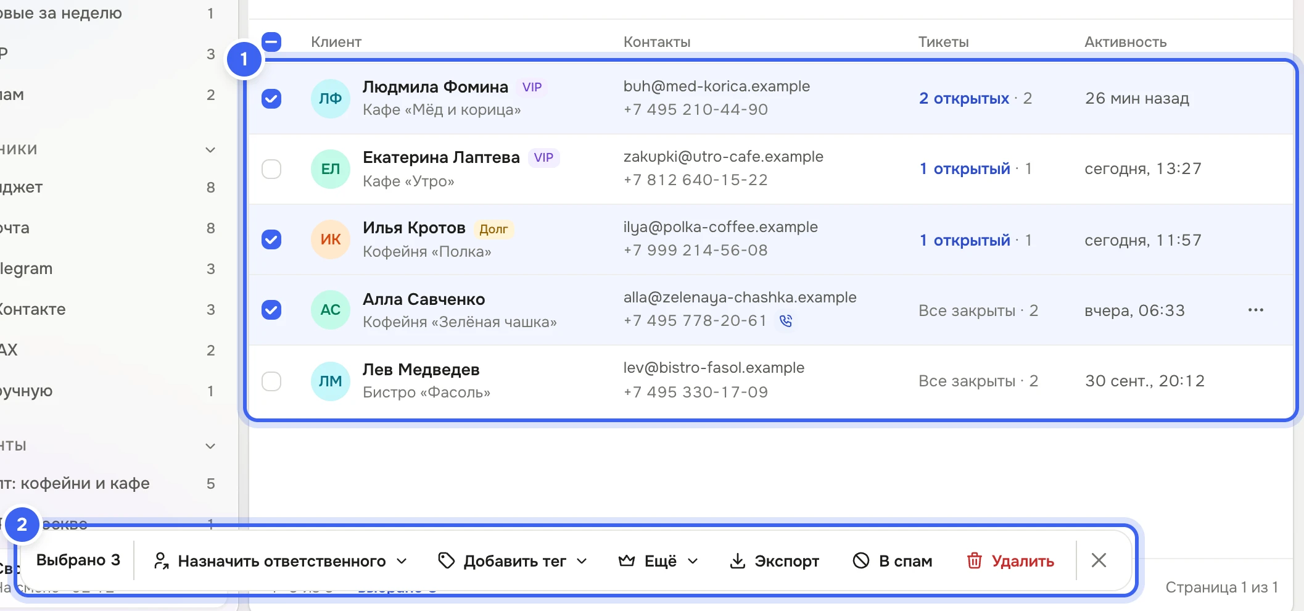Click the Страница 1 из 1 page indicator
The height and width of the screenshot is (611, 1304).
[1221, 588]
